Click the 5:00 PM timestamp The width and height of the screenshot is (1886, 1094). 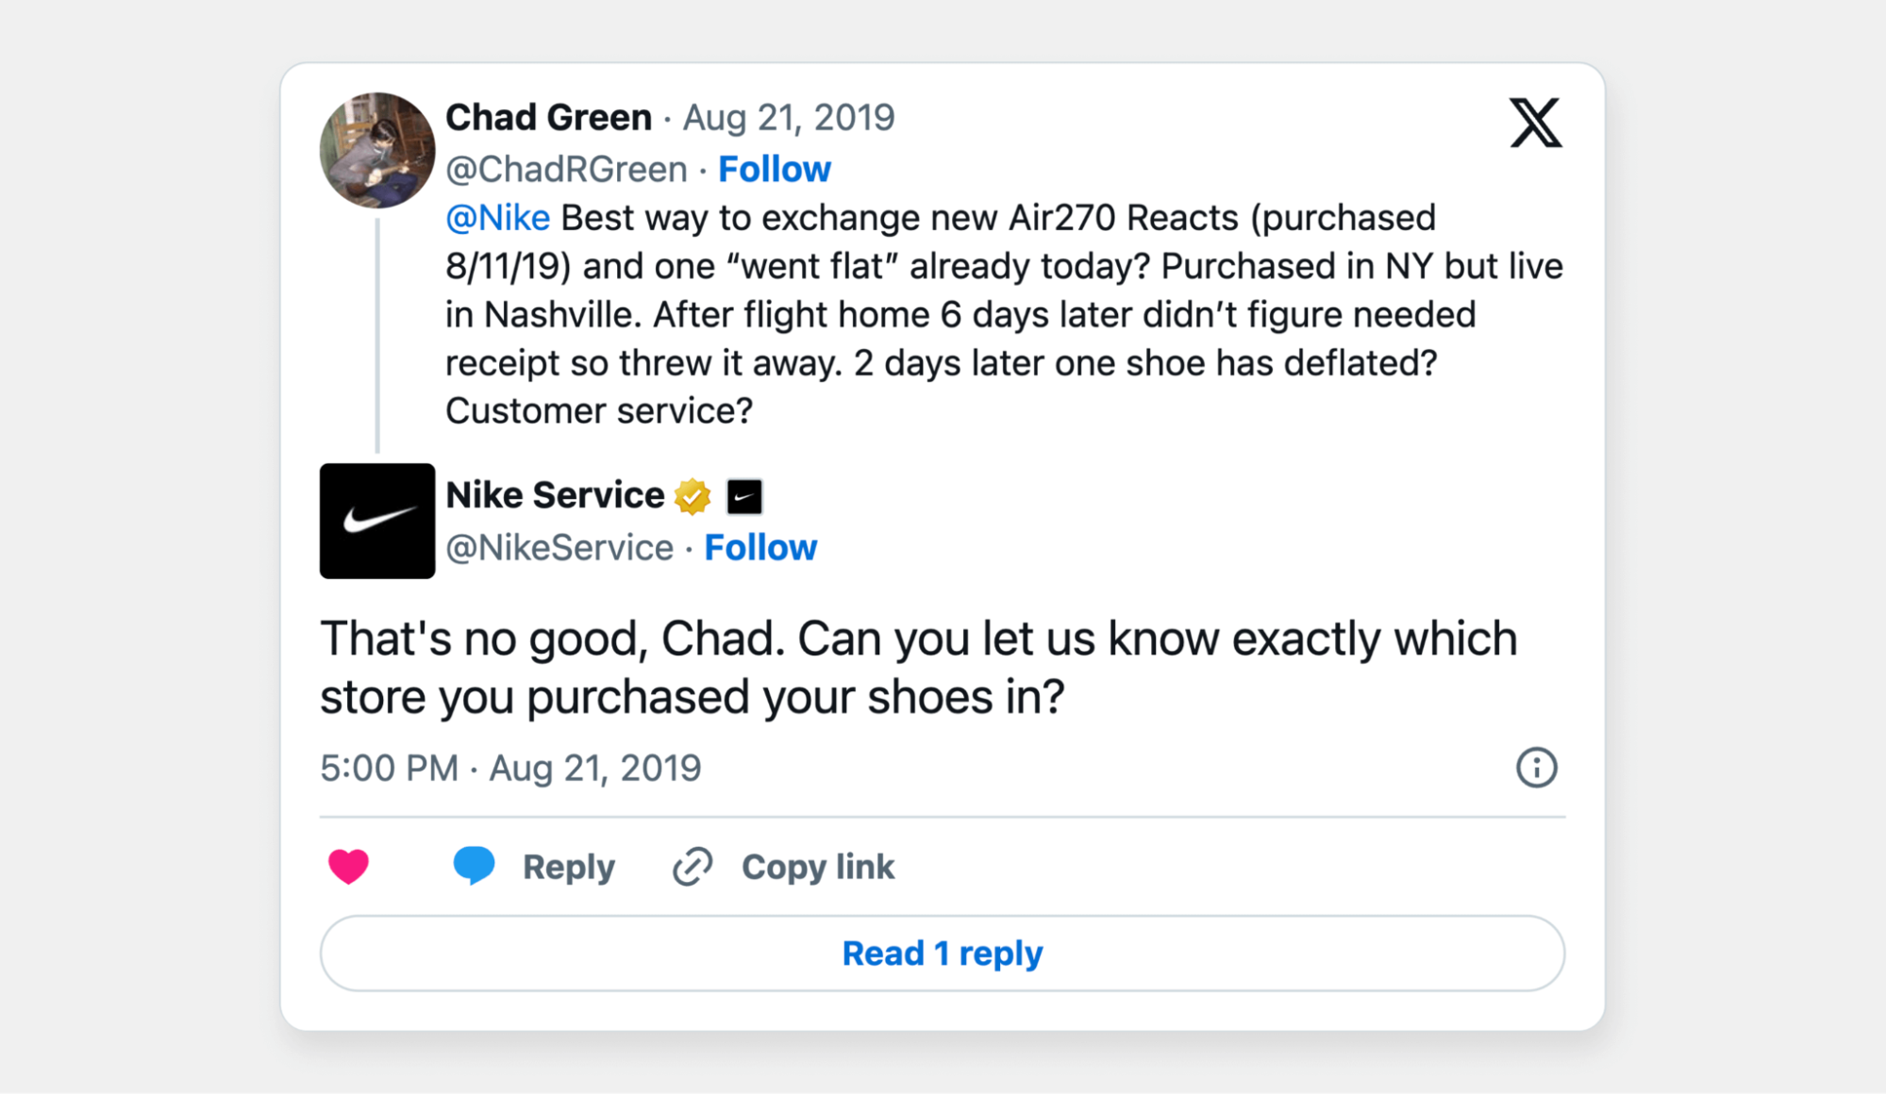[x=387, y=768]
